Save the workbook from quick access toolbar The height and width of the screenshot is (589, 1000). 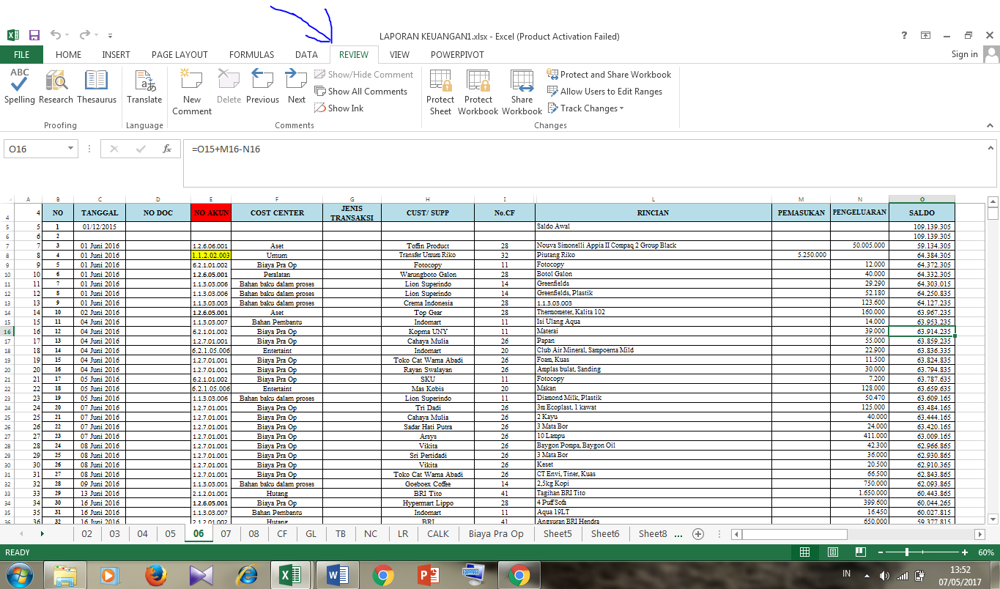point(34,35)
